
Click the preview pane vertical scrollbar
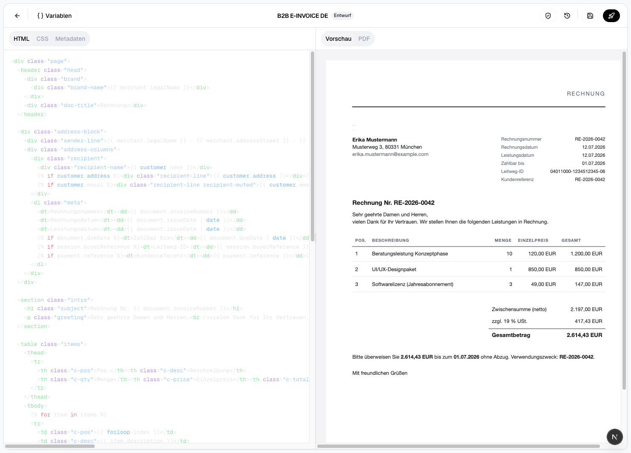624,220
